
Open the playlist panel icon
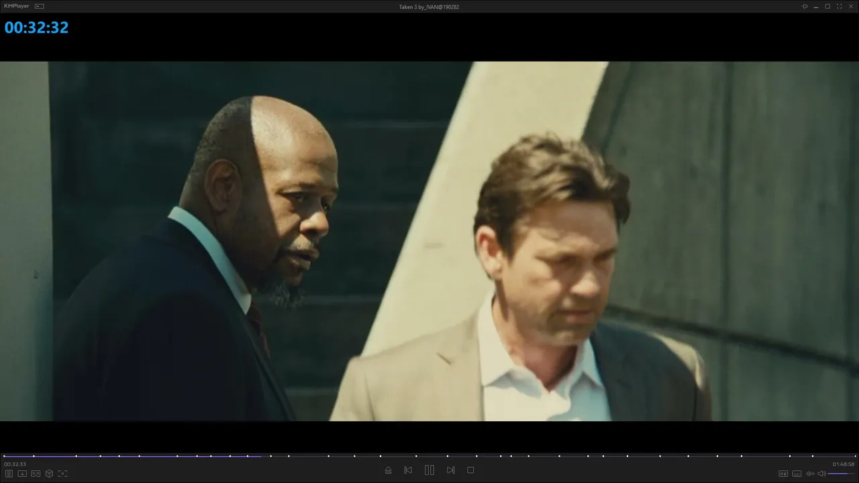click(9, 474)
